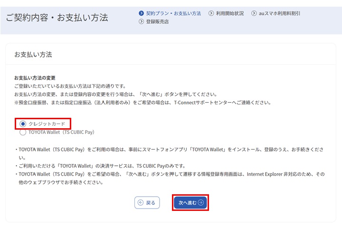
Task: Click the text ご登録いただいているお支払い方法は下記の通りです
Action: [70, 86]
